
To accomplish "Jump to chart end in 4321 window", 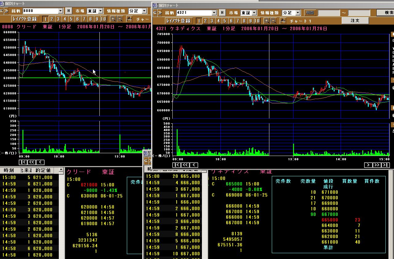I will pyautogui.click(x=385, y=165).
